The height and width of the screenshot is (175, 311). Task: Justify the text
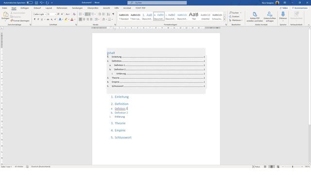pos(91,19)
